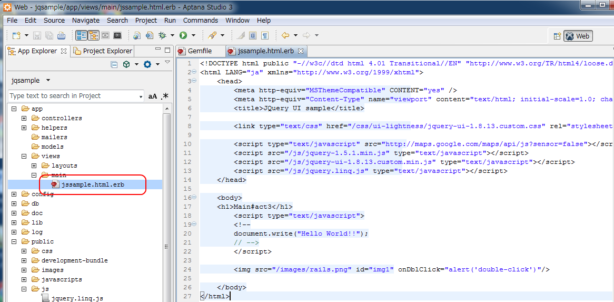Screen dimensions: 614x302
Task: Select the mailers folder
Action: click(x=54, y=137)
